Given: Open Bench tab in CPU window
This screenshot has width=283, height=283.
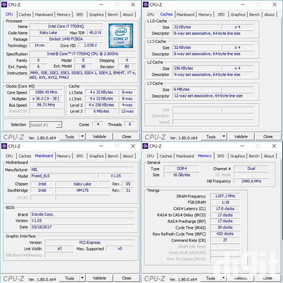Looking at the screenshot, I should (x=113, y=14).
